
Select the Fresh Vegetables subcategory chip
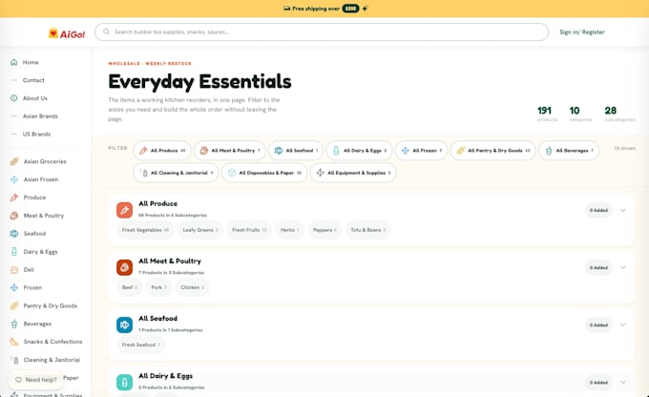(145, 230)
